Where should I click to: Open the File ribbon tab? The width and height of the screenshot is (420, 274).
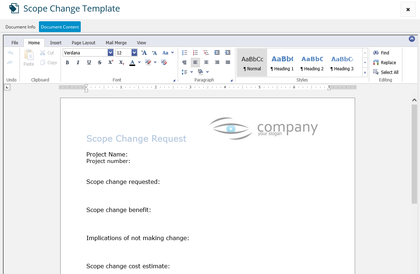15,43
